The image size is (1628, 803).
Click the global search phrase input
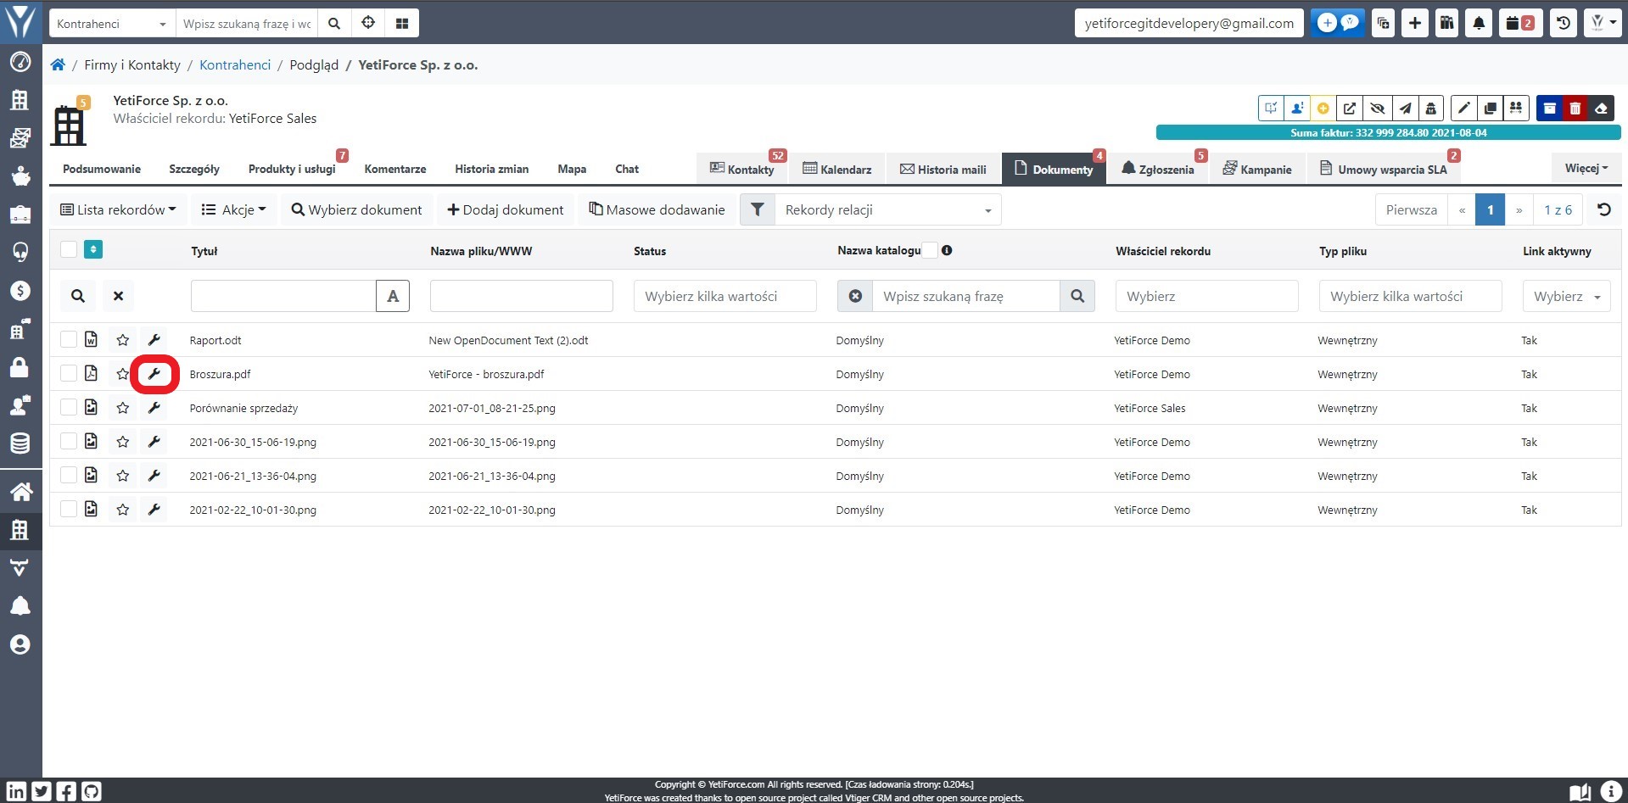point(247,23)
